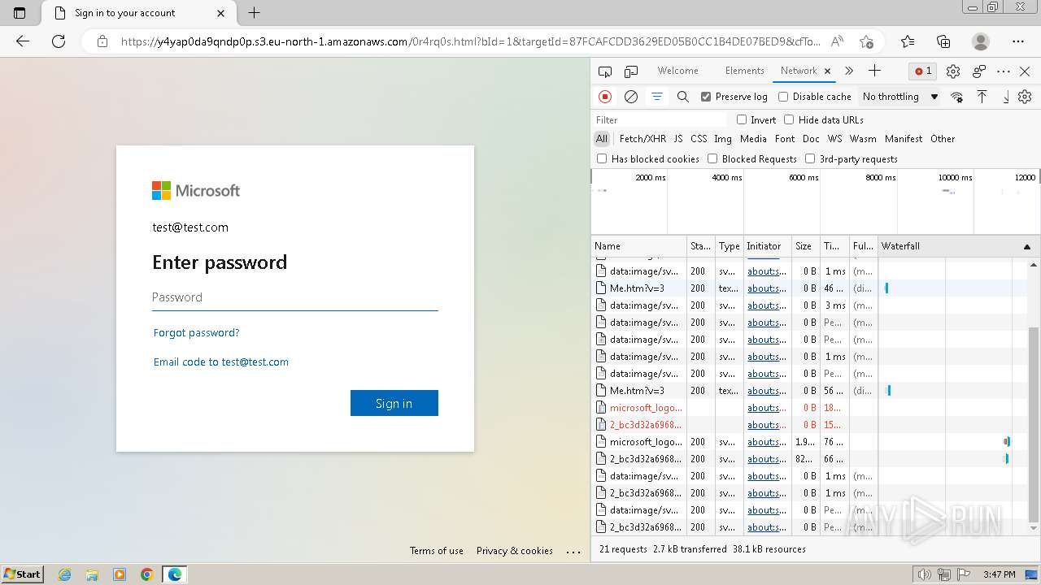The image size is (1041, 585).
Task: Uncheck the Preserve log checkbox
Action: pyautogui.click(x=706, y=97)
